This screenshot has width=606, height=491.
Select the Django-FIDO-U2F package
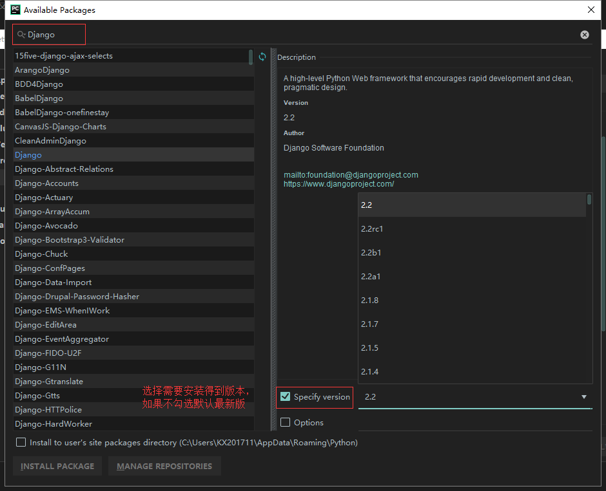pos(133,353)
